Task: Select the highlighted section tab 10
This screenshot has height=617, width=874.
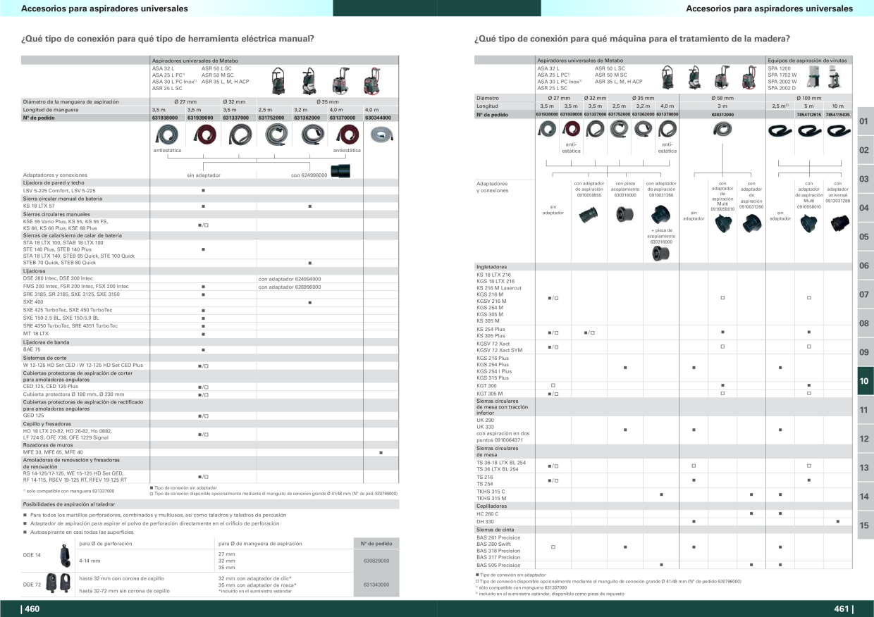Action: pos(865,381)
